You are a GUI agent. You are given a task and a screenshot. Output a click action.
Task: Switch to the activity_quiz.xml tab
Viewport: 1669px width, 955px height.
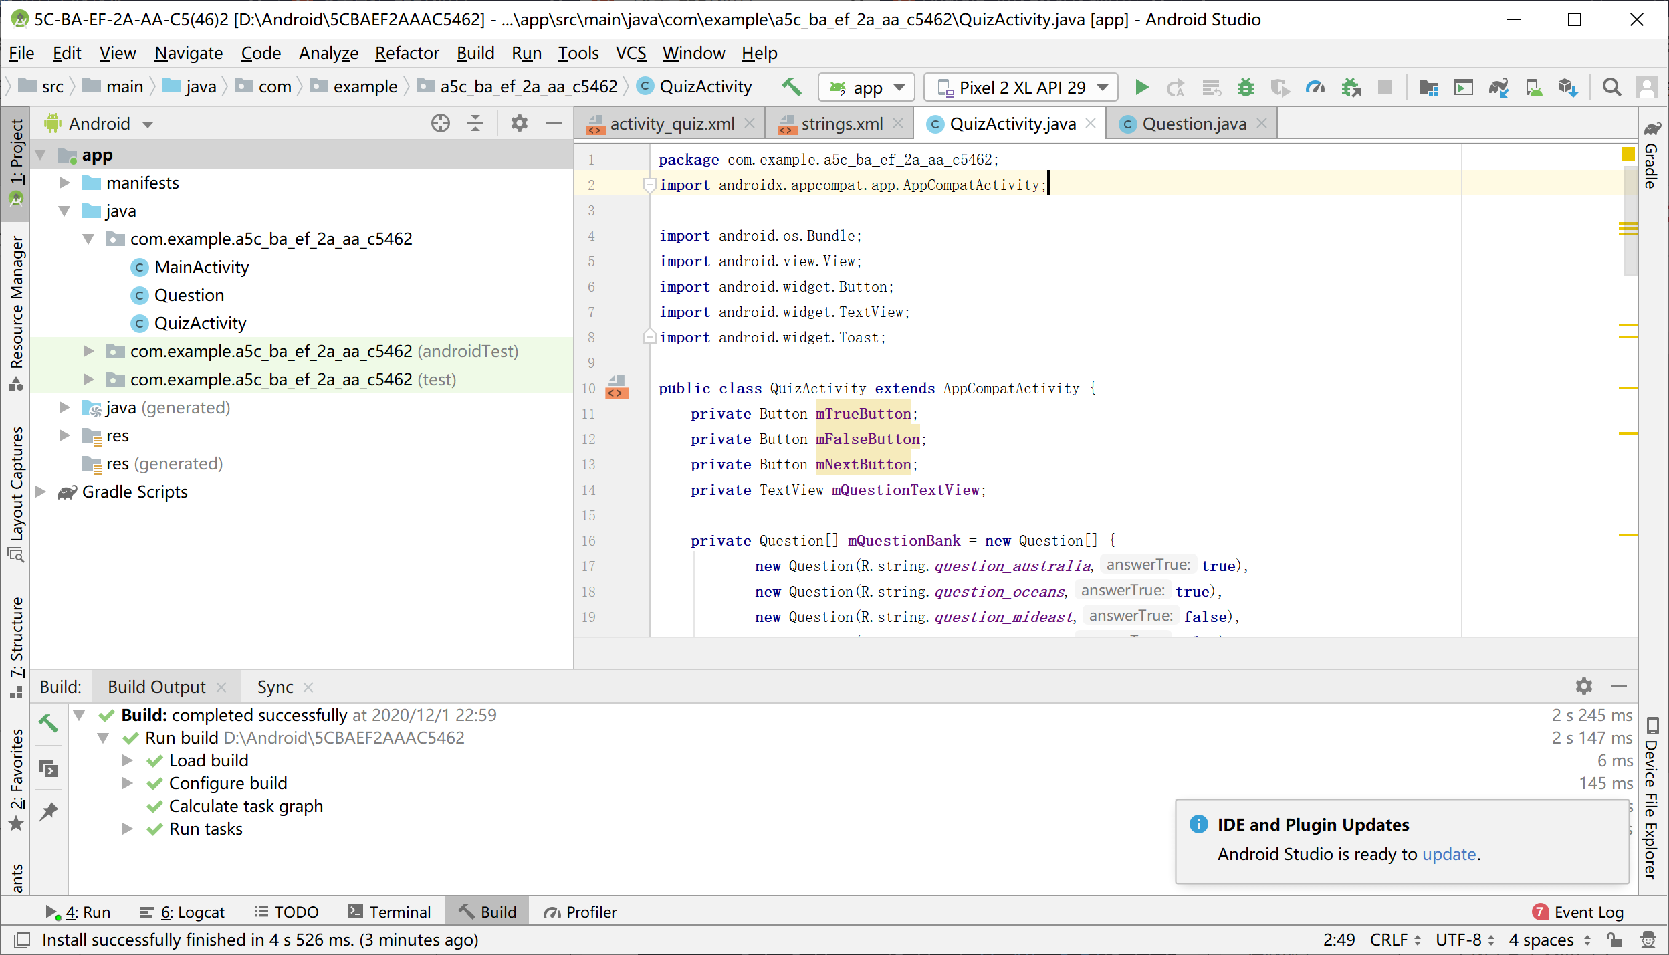tap(671, 124)
